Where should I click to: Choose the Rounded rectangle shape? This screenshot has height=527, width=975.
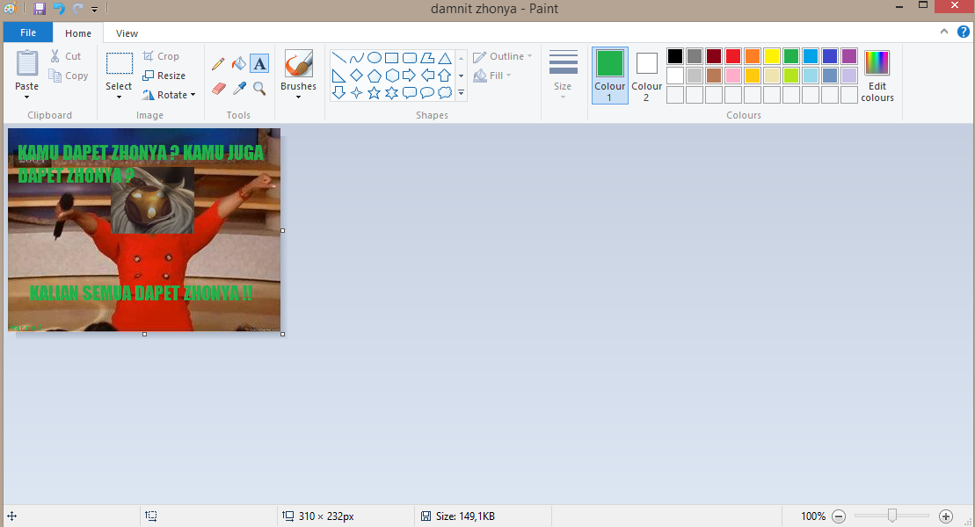point(409,59)
